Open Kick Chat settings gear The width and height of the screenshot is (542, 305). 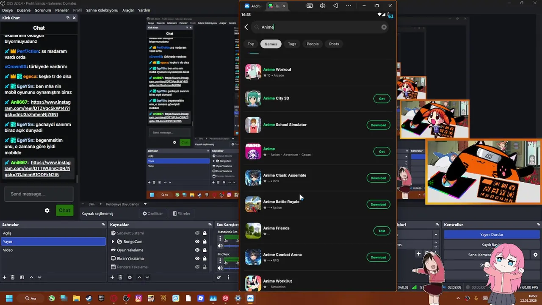(47, 211)
